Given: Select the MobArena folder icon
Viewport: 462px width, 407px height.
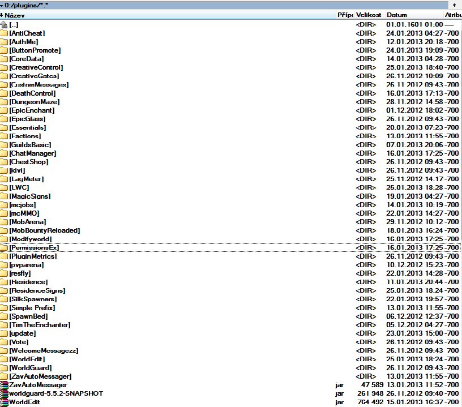Looking at the screenshot, I should [x=4, y=222].
